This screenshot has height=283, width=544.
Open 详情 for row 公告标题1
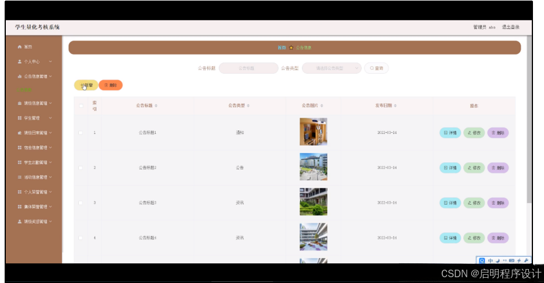click(451, 133)
